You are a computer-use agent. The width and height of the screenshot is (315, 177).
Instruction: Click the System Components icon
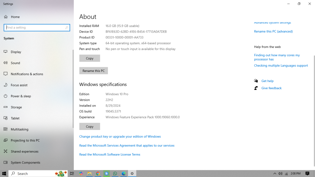6,162
